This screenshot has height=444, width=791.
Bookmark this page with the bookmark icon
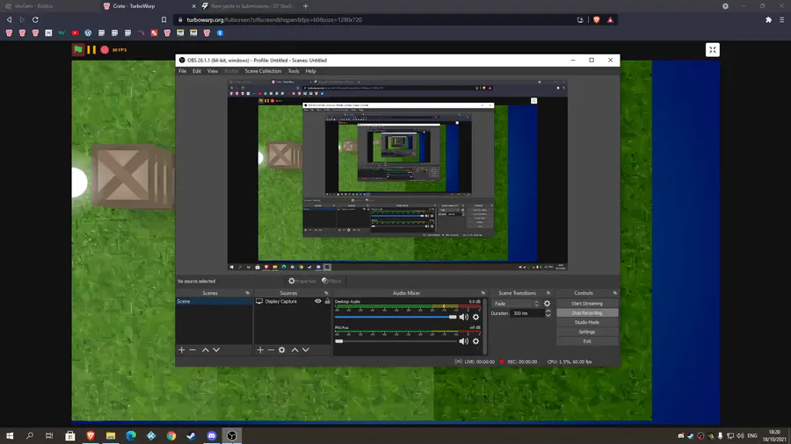(x=164, y=19)
